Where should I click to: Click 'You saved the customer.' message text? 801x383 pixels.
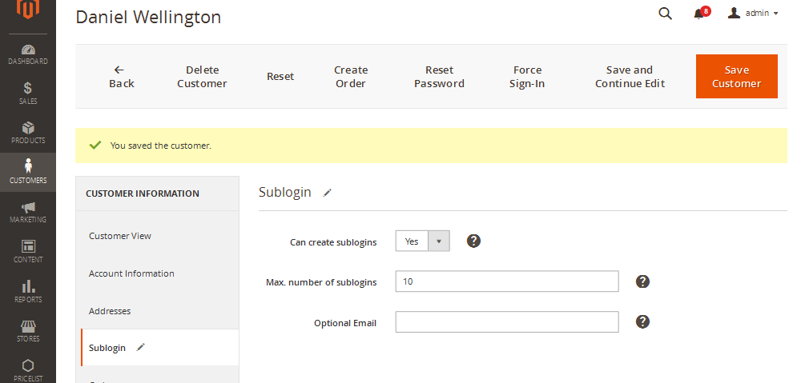(x=161, y=146)
